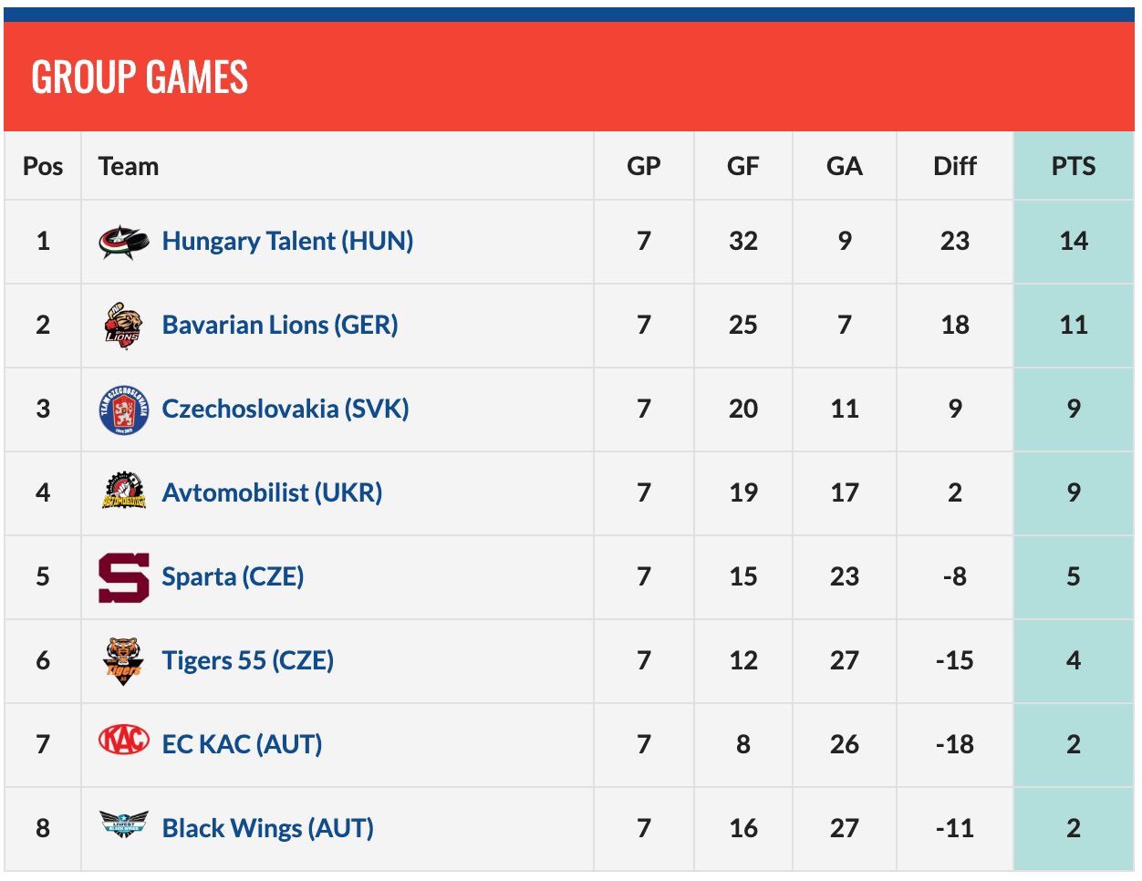The height and width of the screenshot is (881, 1142).
Task: Click the Sparta maroon S logo
Action: click(x=123, y=577)
